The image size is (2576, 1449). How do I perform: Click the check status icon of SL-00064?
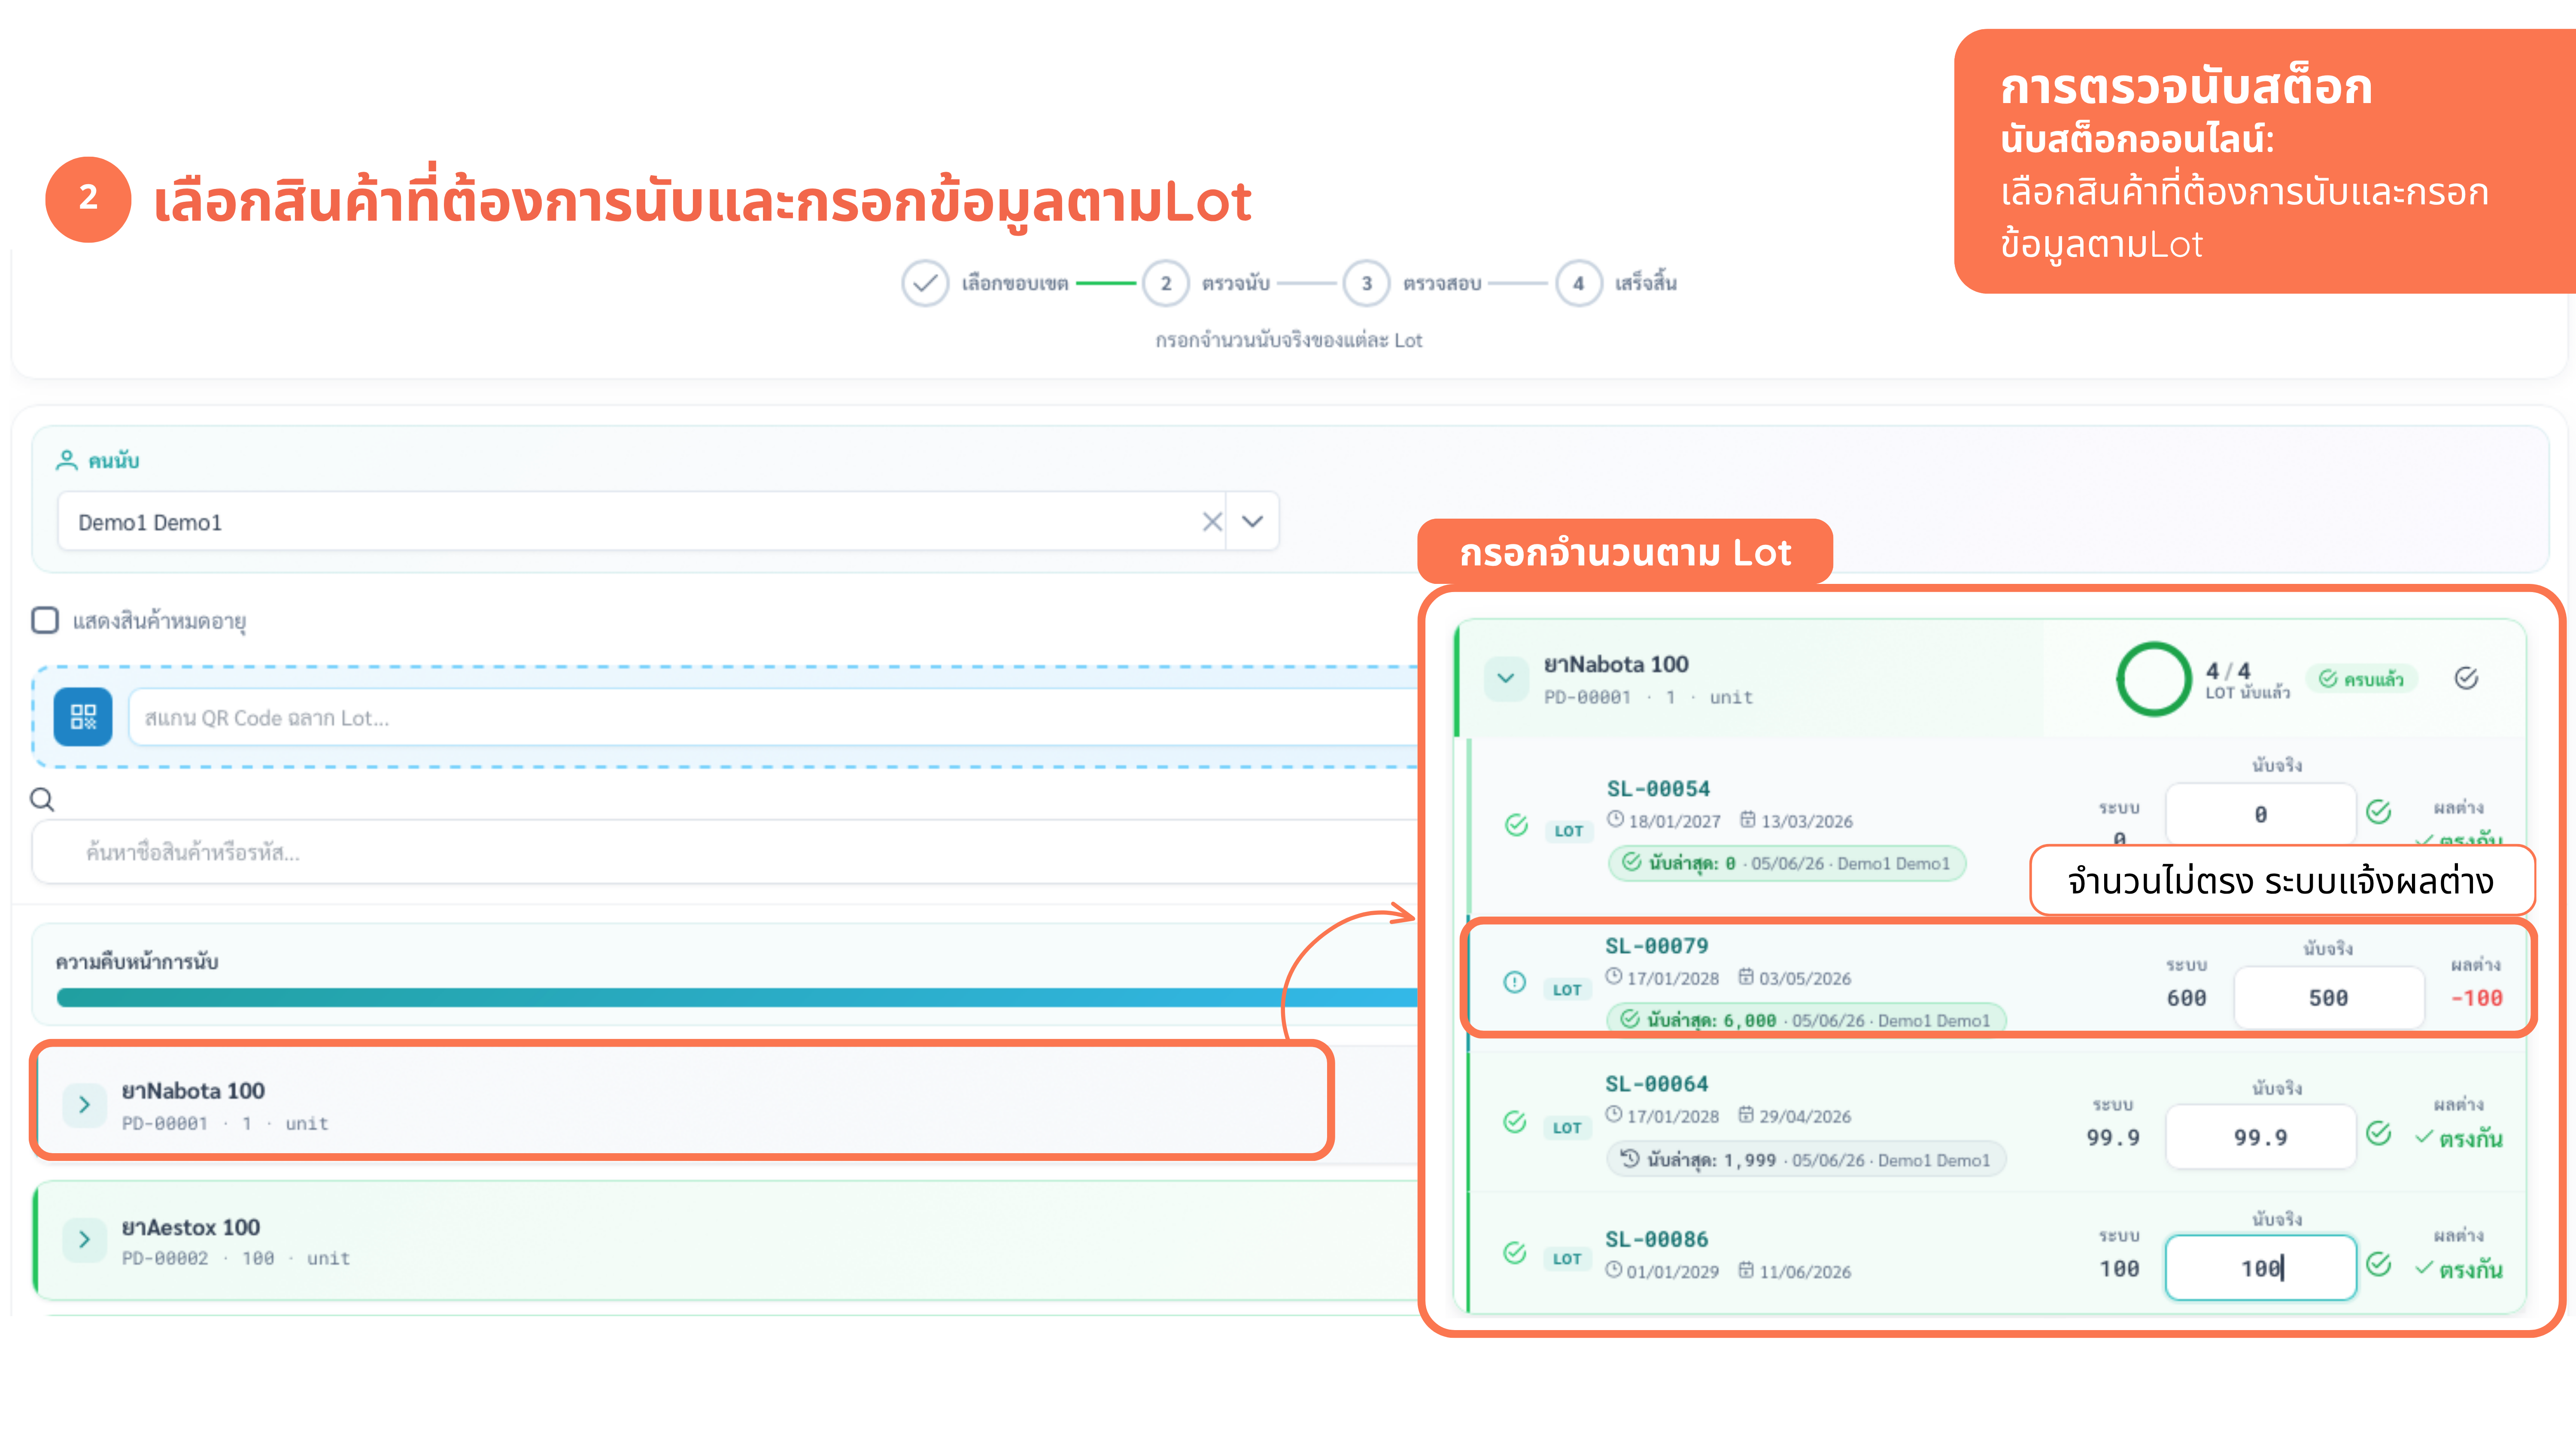[1515, 1121]
